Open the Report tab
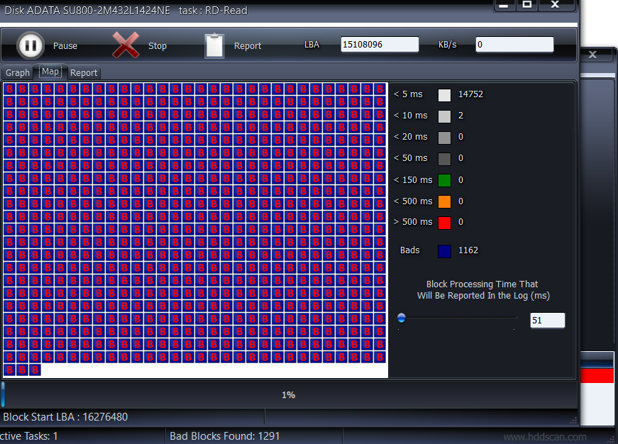 coord(84,72)
